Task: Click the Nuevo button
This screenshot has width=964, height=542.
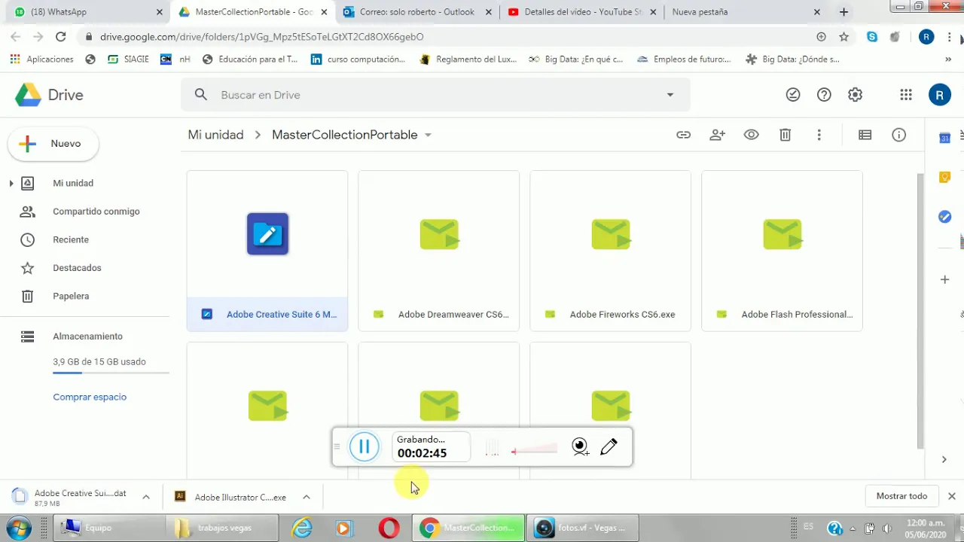Action: [53, 144]
